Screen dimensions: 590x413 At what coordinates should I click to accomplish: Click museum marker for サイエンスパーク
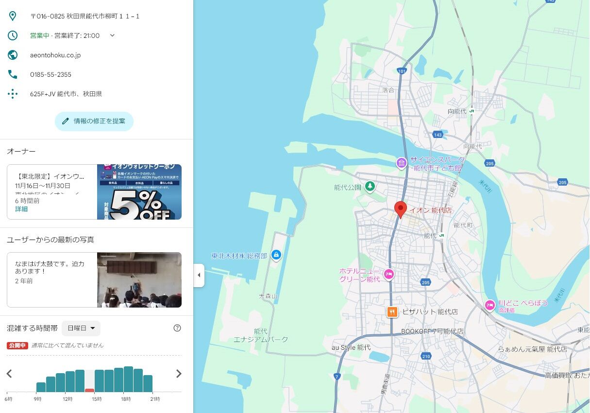click(402, 162)
